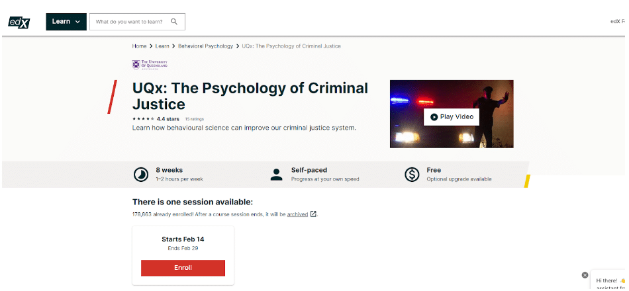Click the edX logo

[19, 22]
